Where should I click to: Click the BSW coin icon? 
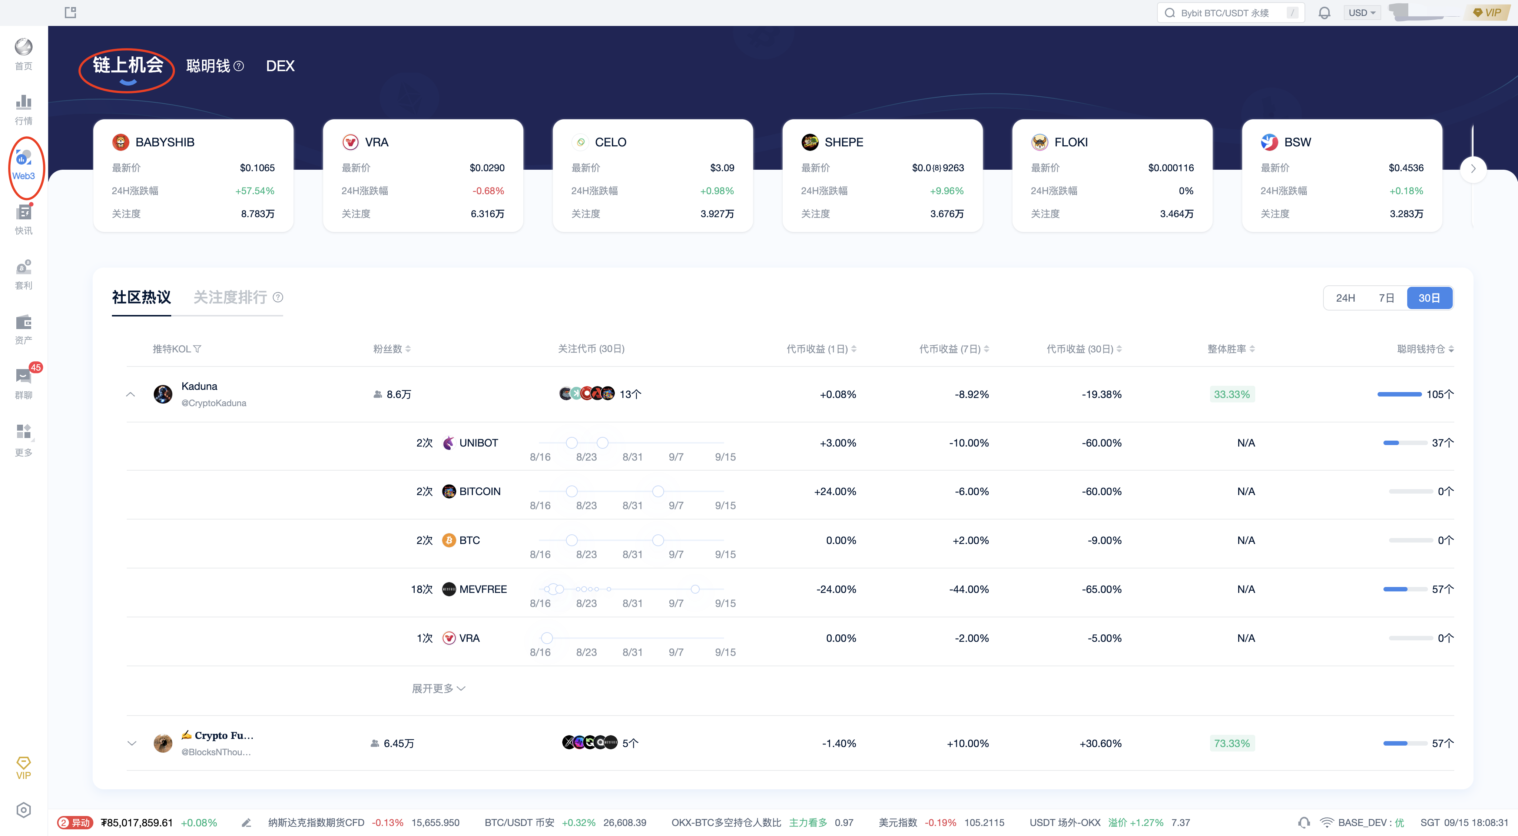1269,142
